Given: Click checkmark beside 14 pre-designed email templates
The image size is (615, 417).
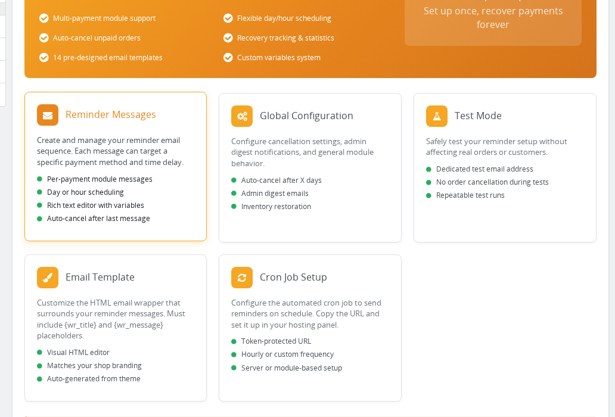Looking at the screenshot, I should click(44, 58).
